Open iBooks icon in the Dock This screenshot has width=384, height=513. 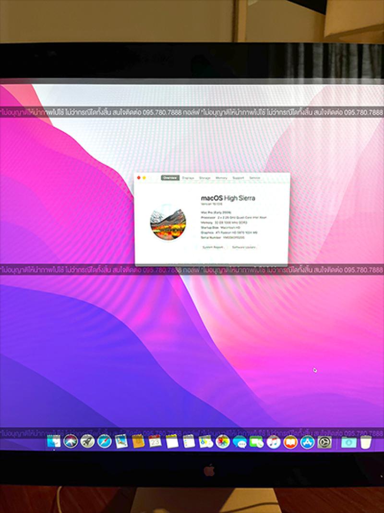tap(290, 442)
